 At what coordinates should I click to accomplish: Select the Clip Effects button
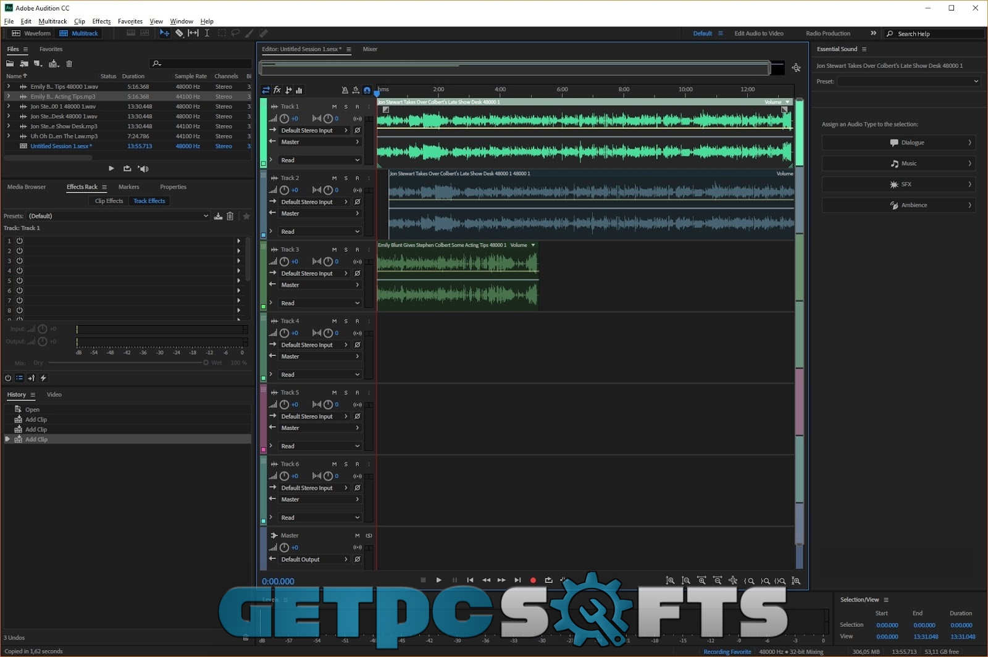(x=109, y=201)
